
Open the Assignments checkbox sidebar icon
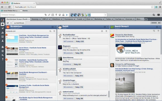[x=3, y=37]
